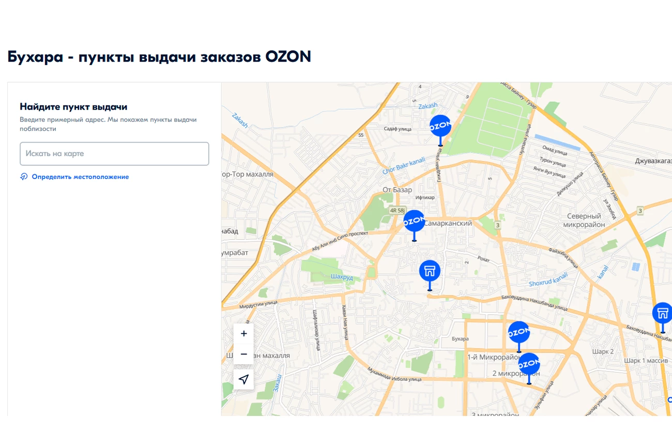The image size is (672, 448).
Task: Click the 'Шахруд' label on map
Action: pos(342,277)
